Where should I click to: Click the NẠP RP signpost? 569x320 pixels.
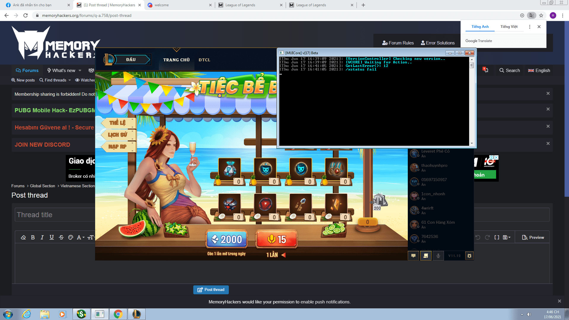(118, 147)
